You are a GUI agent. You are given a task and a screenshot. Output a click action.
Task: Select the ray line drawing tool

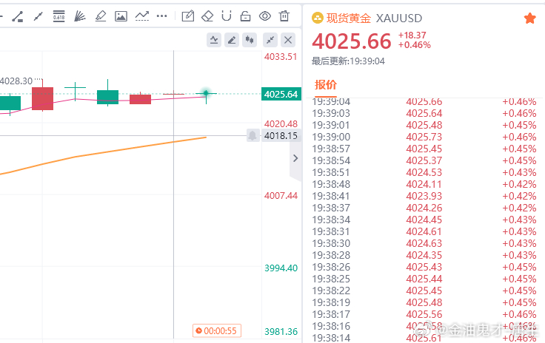[x=38, y=16]
